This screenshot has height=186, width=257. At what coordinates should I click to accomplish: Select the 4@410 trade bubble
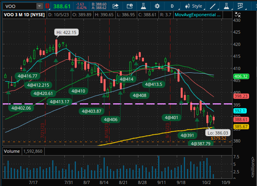coord(78,91)
